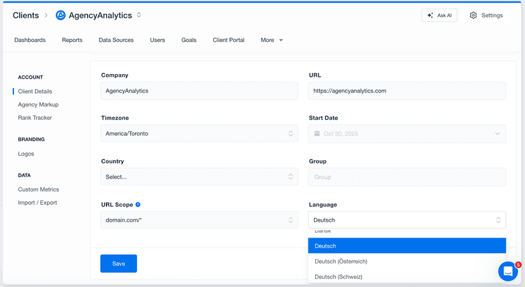Open the Timezone dropdown
The height and width of the screenshot is (287, 525).
click(199, 134)
